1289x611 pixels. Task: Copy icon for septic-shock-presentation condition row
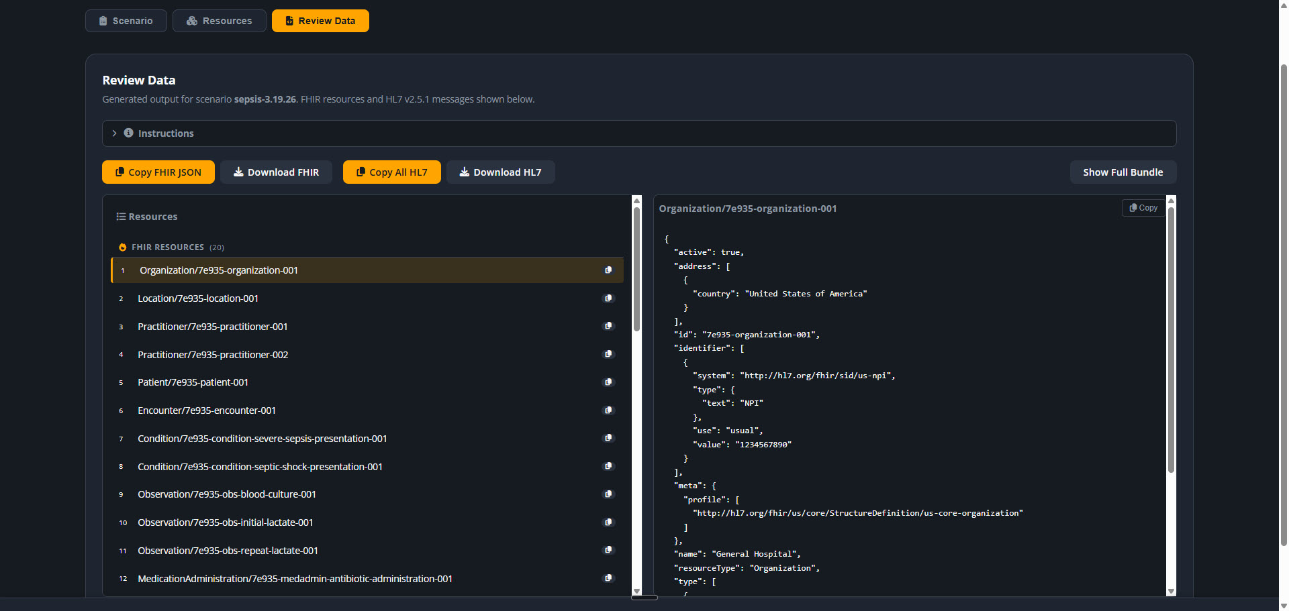click(x=608, y=466)
